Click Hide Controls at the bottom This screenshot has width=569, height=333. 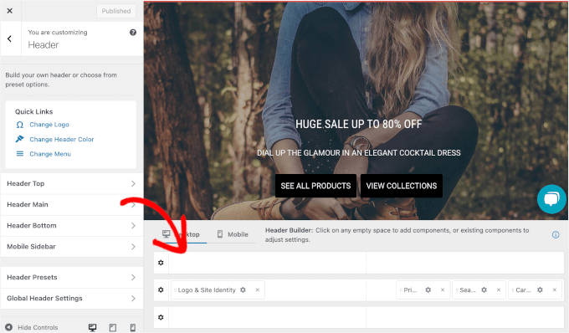pos(32,327)
